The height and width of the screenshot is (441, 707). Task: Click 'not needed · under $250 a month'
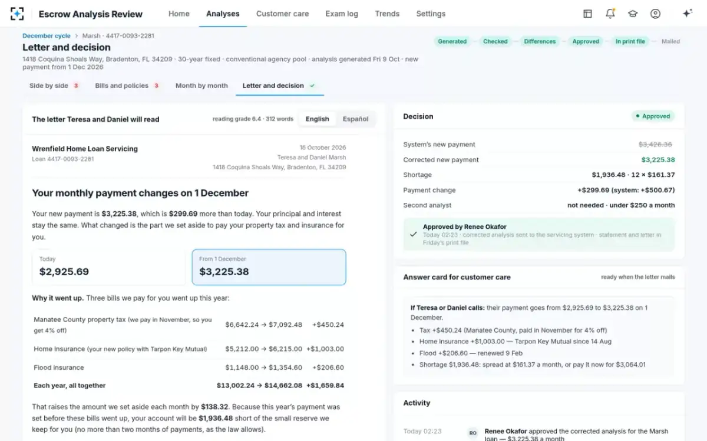coord(621,205)
